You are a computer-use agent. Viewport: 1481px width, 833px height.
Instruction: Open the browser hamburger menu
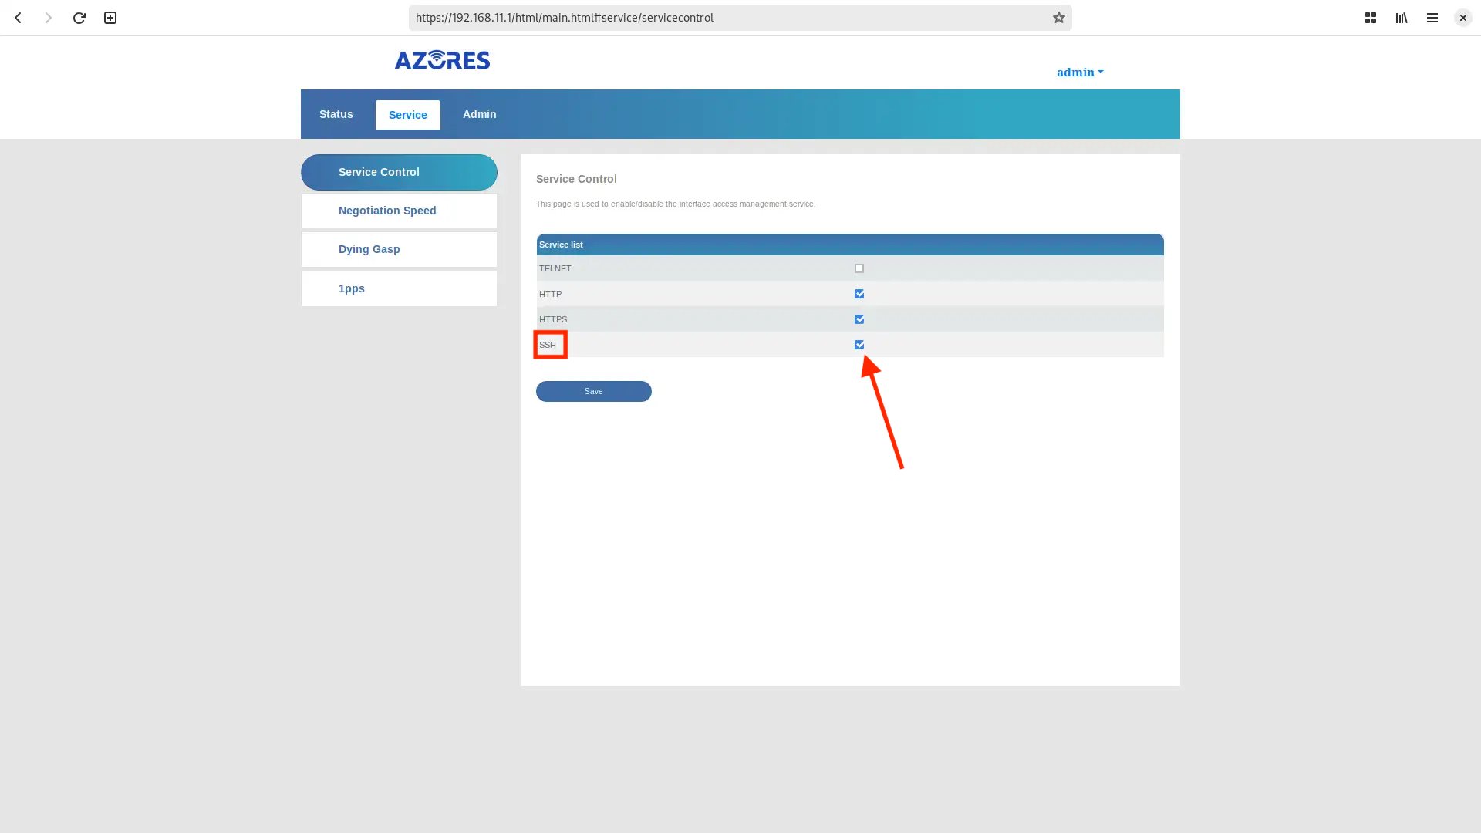pyautogui.click(x=1432, y=18)
